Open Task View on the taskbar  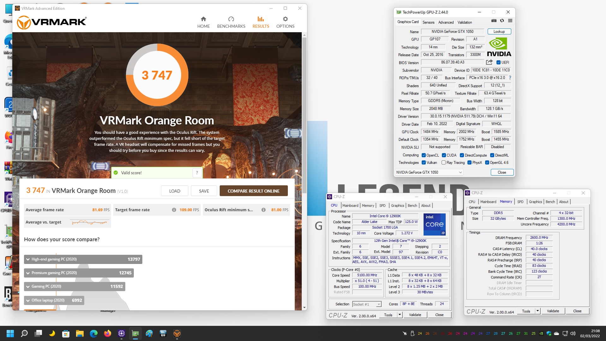coord(39,333)
